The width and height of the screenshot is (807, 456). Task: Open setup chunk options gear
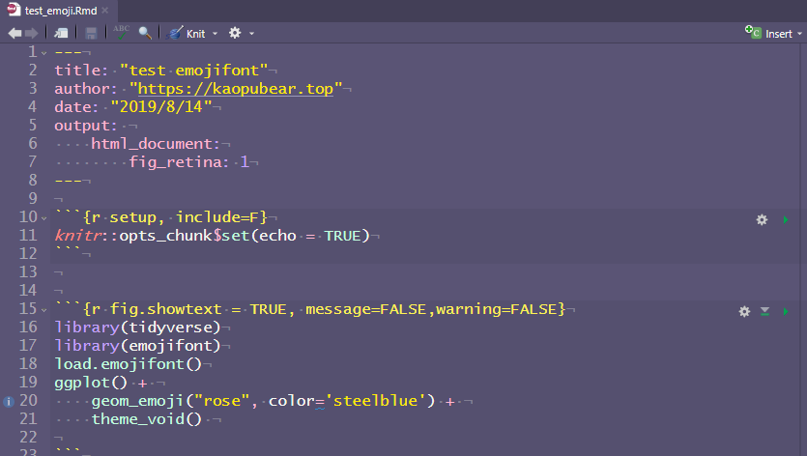point(762,219)
